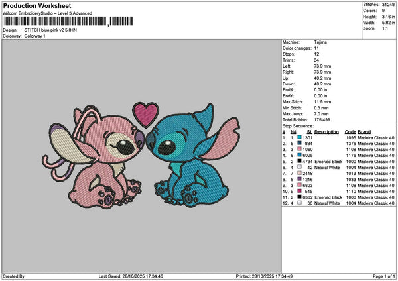Click the Created By footer label
Screen dimensions: 398x281
[x=14, y=276]
